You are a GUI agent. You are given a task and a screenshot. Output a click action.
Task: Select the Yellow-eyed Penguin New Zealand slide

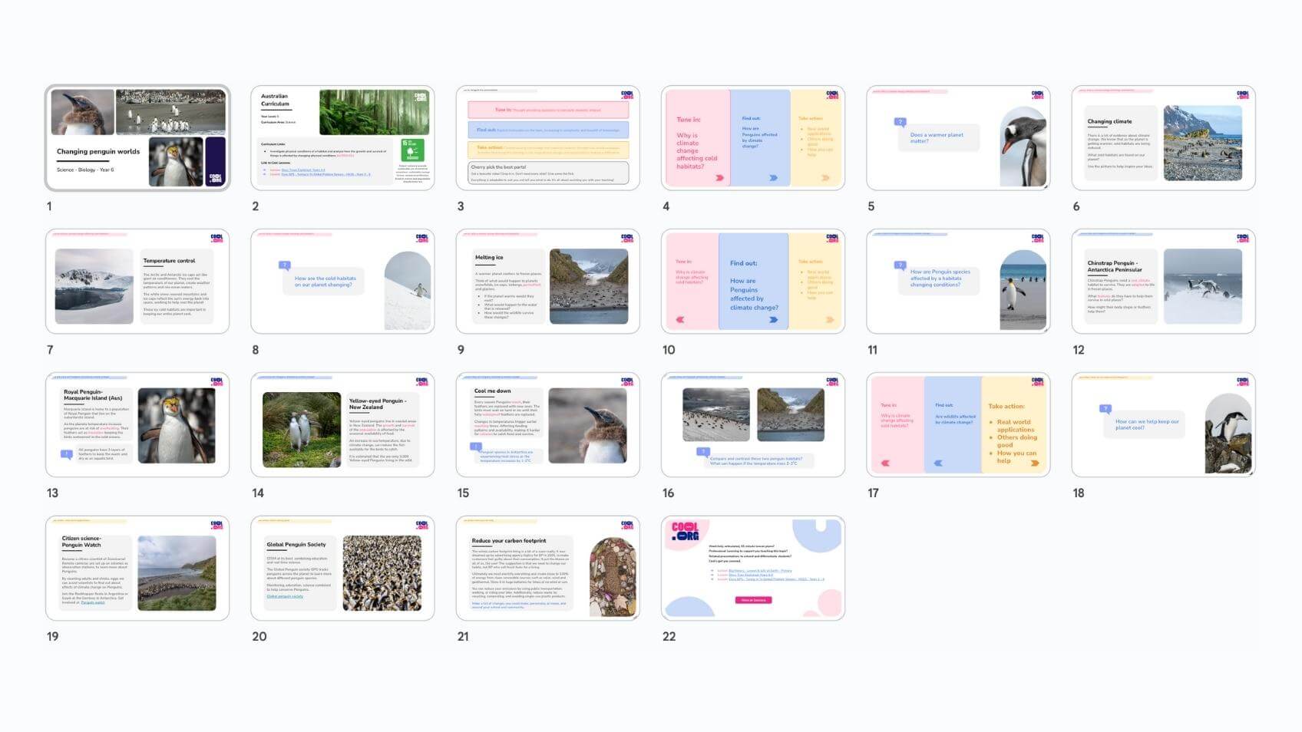342,425
